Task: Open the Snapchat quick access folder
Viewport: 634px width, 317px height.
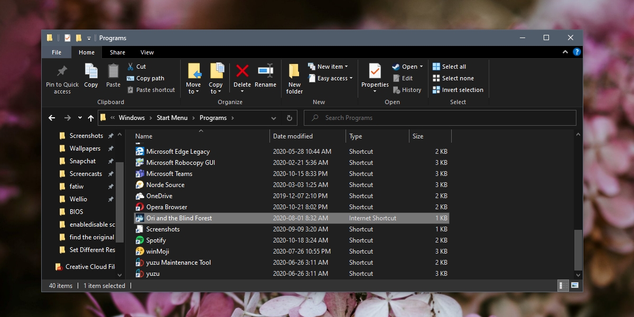Action: [82, 161]
